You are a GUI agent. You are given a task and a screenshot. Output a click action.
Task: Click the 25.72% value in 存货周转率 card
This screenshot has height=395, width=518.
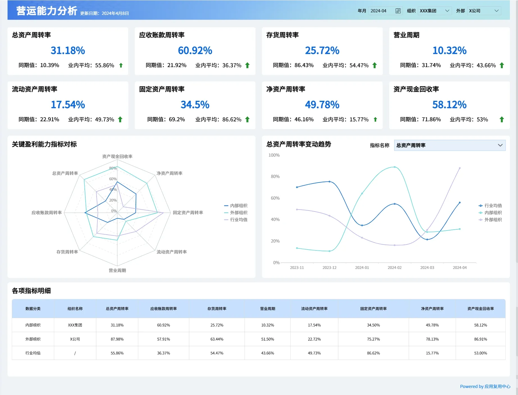[322, 51]
